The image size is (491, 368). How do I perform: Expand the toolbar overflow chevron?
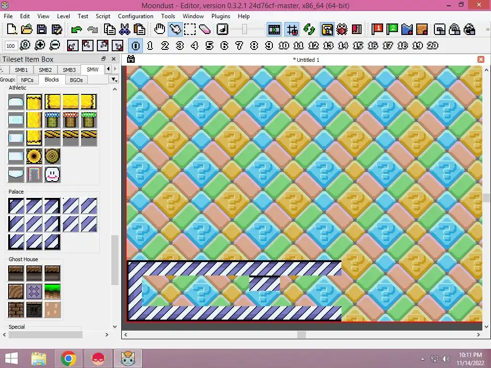tap(487, 29)
